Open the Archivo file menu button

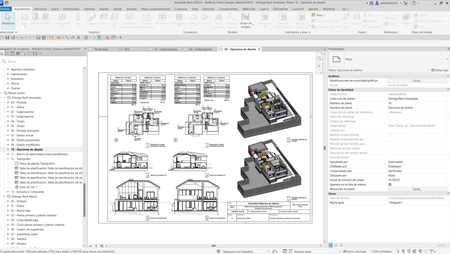coord(5,9)
